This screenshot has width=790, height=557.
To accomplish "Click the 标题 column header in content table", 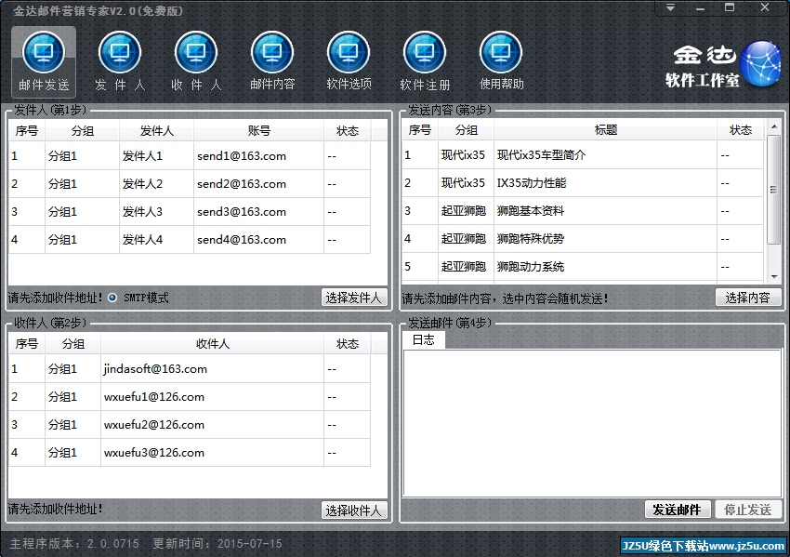I will tap(605, 130).
